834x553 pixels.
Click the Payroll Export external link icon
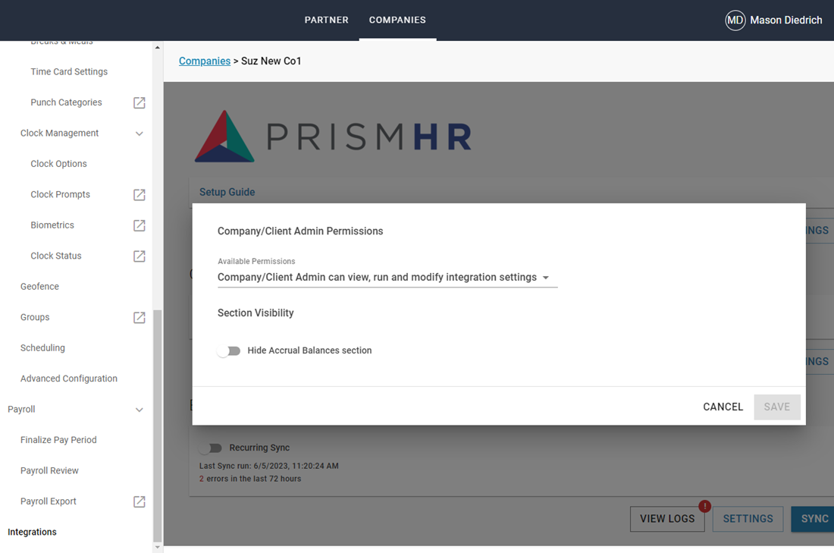tap(139, 501)
